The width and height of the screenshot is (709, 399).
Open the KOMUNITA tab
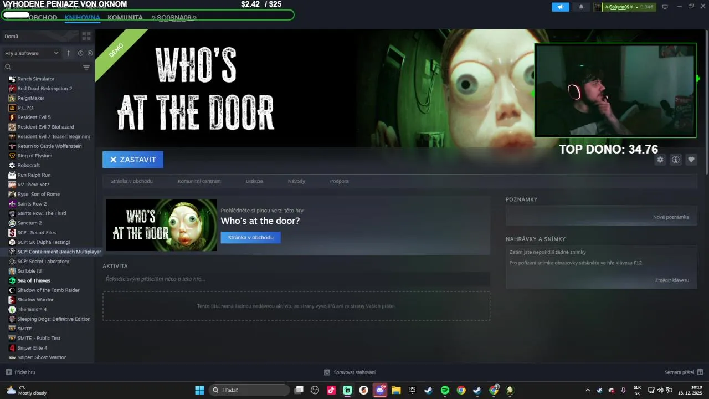[x=125, y=18]
